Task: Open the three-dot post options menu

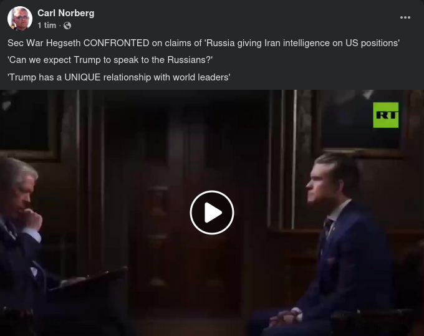Action: (405, 17)
